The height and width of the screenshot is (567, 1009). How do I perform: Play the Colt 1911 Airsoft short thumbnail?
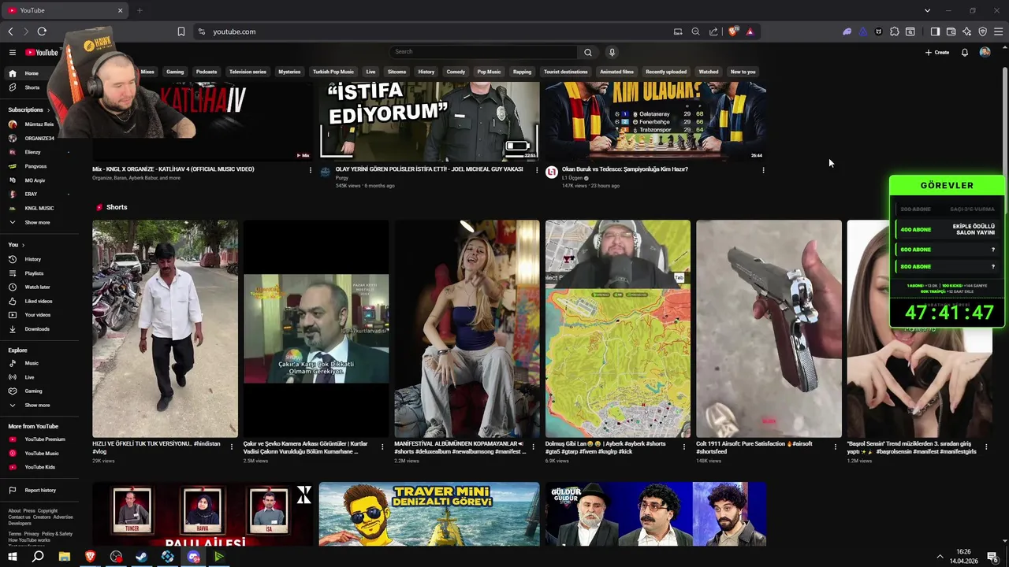pos(769,328)
